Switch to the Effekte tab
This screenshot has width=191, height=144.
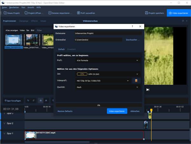(x=34, y=21)
